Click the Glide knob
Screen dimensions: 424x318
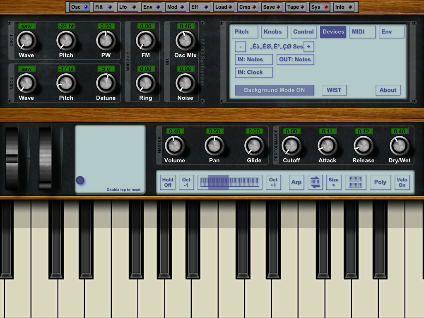coord(254,145)
